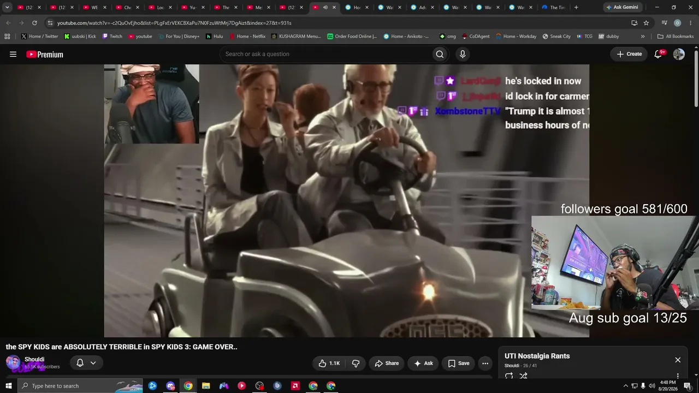Open the Shouldi channel name link
The height and width of the screenshot is (393, 699).
coord(34,359)
